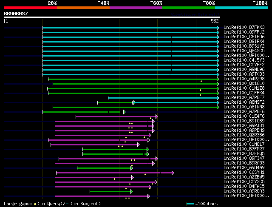Click purple arrowhead ending the UniRef100_C6SYH1 alignment
This screenshot has height=207, width=272.
click(x=173, y=173)
